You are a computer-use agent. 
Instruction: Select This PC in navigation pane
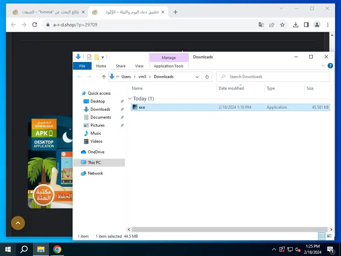[94, 163]
